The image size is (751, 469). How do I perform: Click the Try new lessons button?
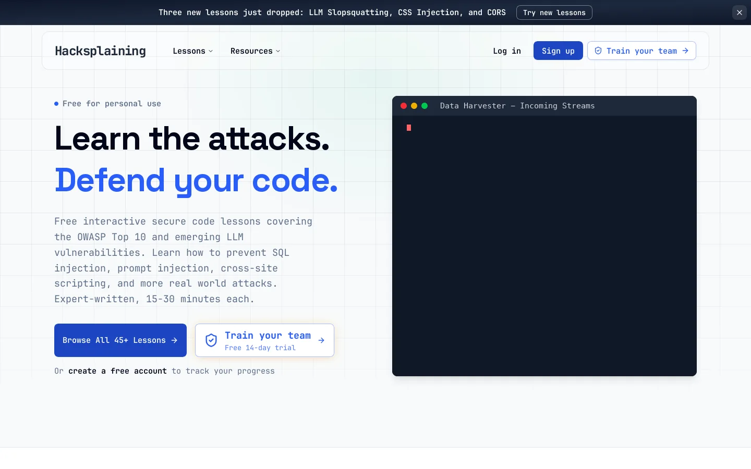554,13
